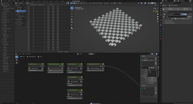
Task: Open the socket Type Float dropdown
Action: [152, 70]
